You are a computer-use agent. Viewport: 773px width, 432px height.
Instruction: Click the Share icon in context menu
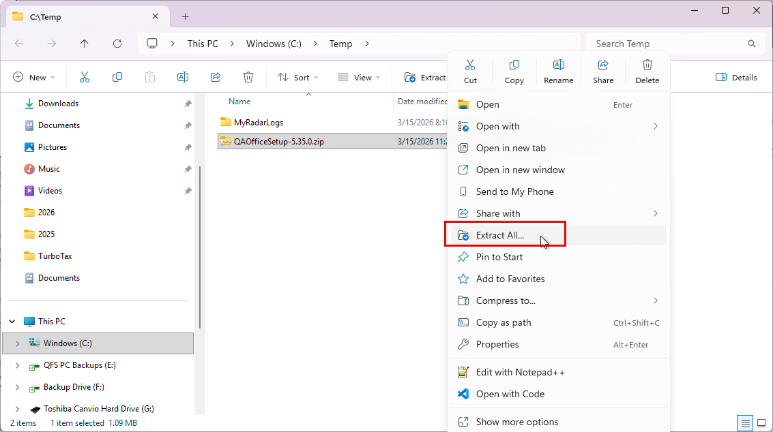[603, 70]
